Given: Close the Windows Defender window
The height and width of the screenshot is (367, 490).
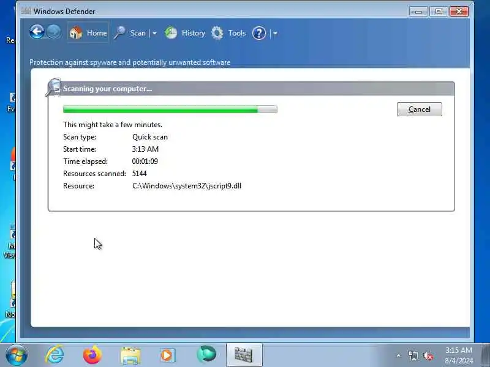Looking at the screenshot, I should 459,12.
